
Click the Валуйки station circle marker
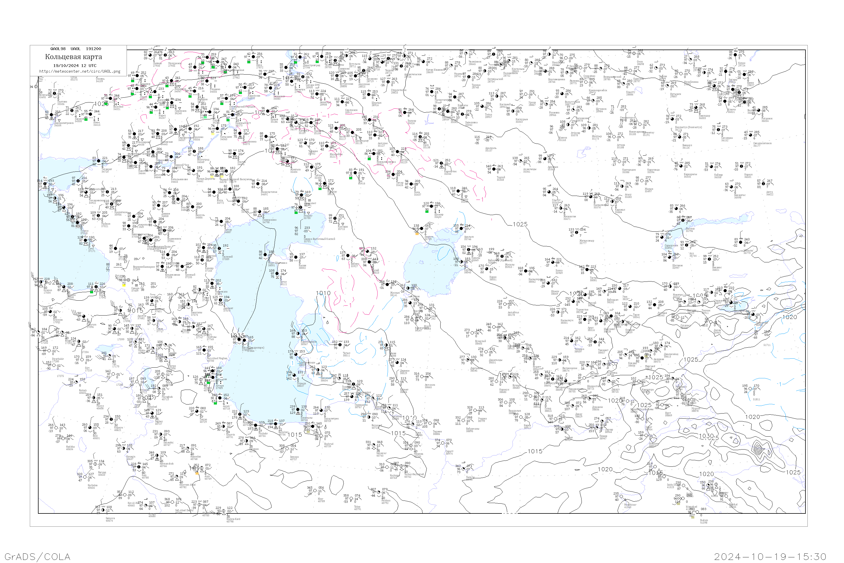(x=111, y=98)
